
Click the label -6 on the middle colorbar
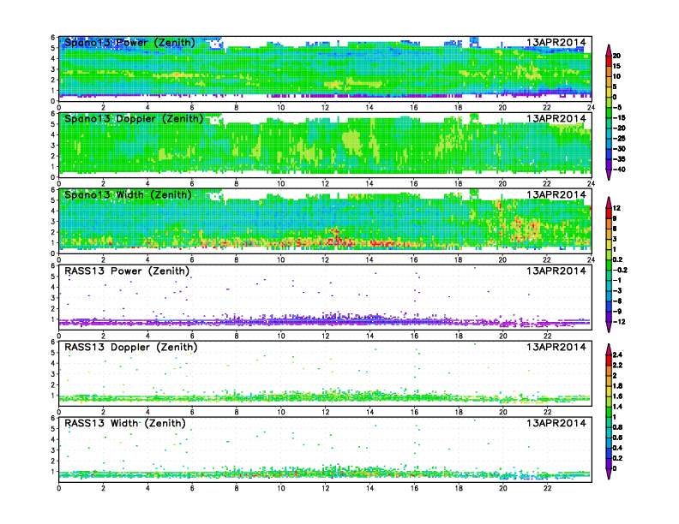click(617, 301)
